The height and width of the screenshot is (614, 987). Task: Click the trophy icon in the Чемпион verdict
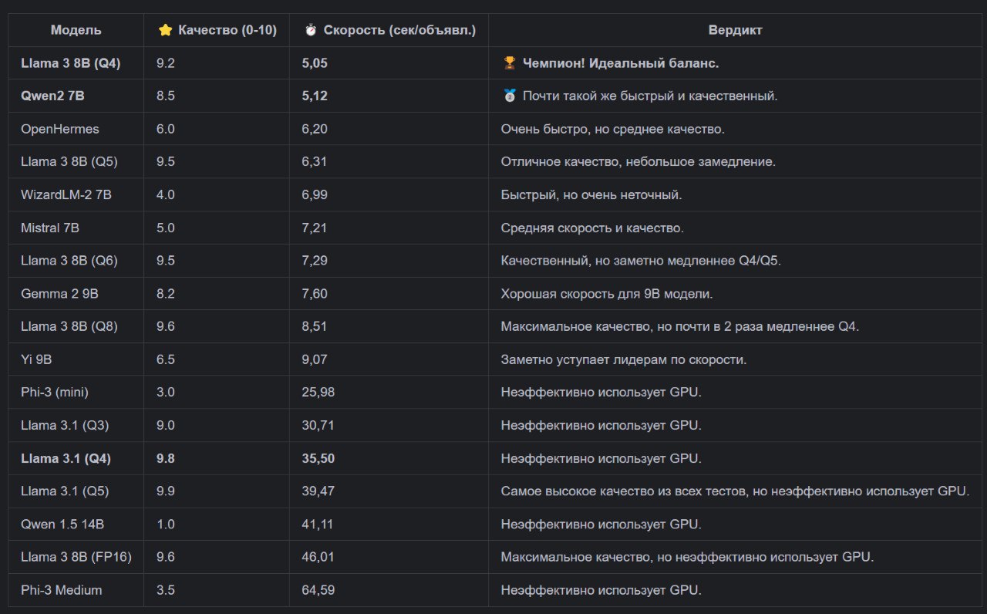pyautogui.click(x=509, y=63)
